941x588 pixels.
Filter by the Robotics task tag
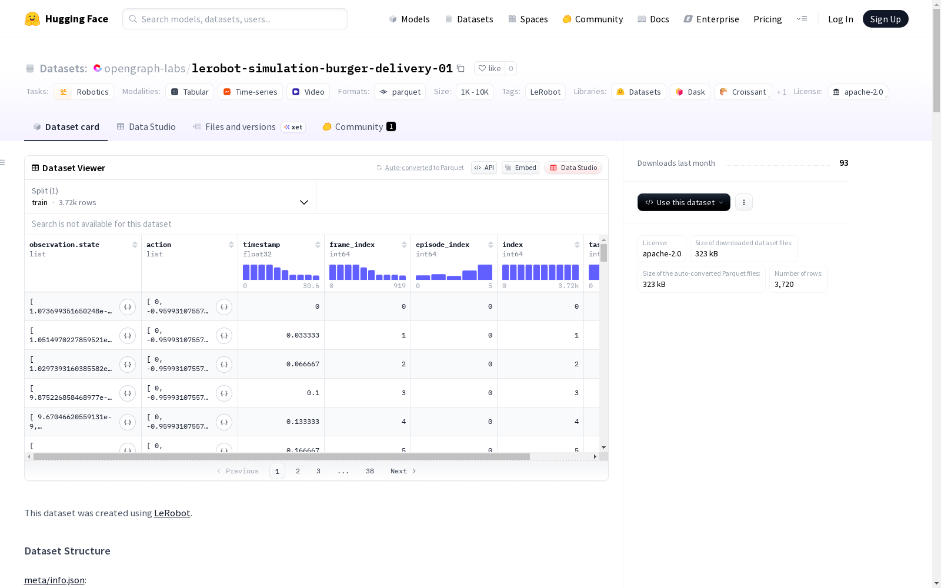click(x=84, y=92)
